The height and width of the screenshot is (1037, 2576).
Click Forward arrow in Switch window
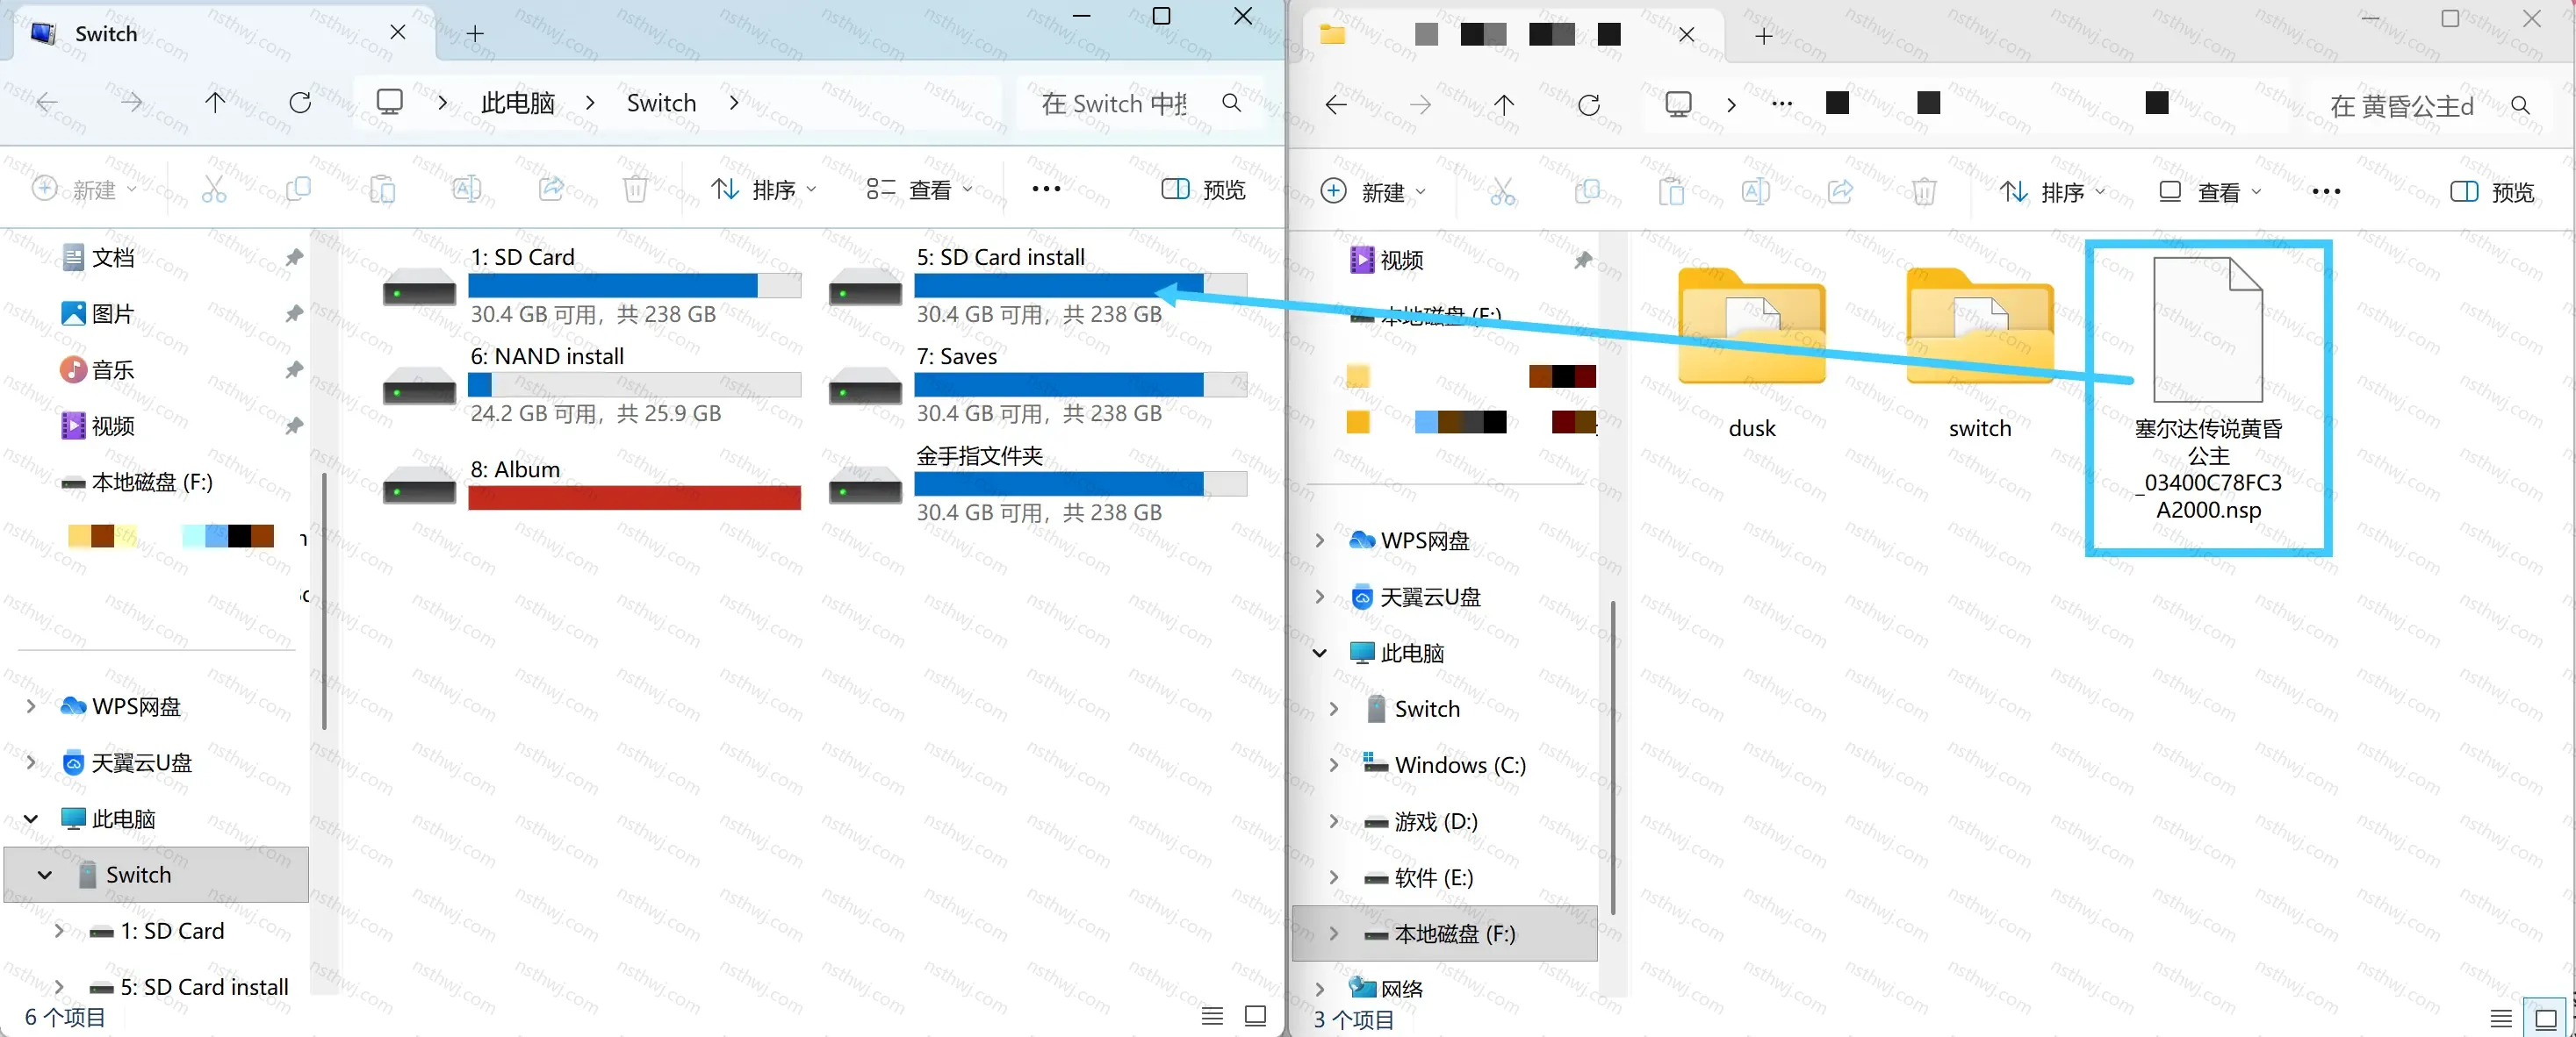pos(131,102)
